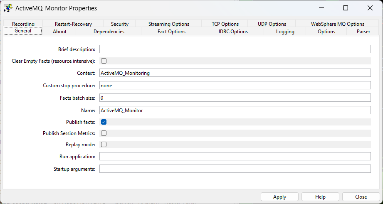Enable Clear Empty Facts checkbox
Viewport: 383px width, 204px height.
pyautogui.click(x=104, y=61)
